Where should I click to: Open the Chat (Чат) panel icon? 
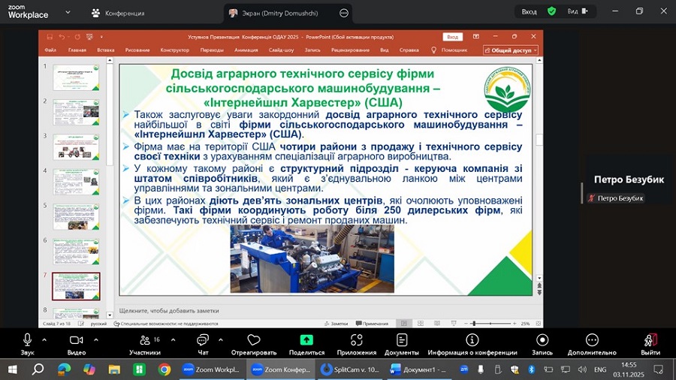[x=203, y=340]
